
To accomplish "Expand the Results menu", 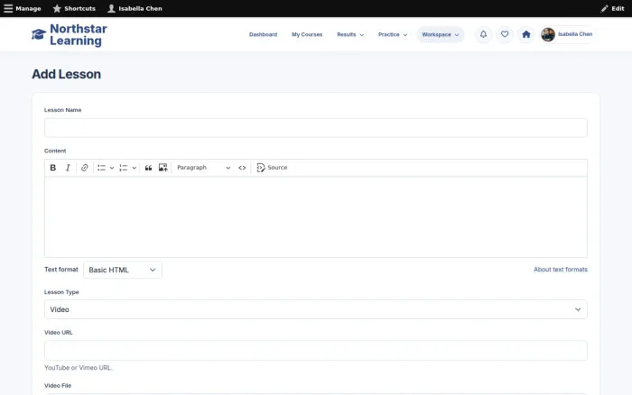I will (x=350, y=34).
